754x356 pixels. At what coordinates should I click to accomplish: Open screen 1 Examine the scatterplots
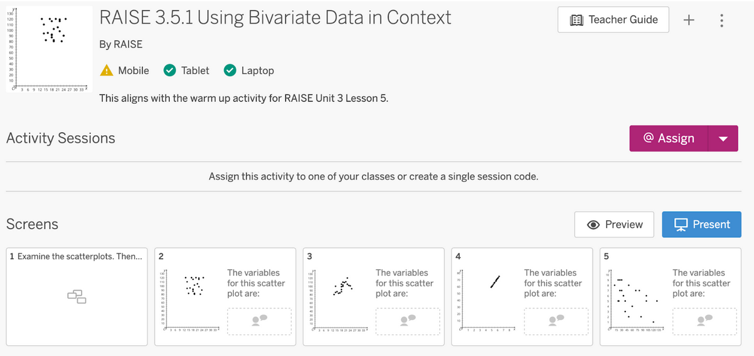[x=77, y=296]
